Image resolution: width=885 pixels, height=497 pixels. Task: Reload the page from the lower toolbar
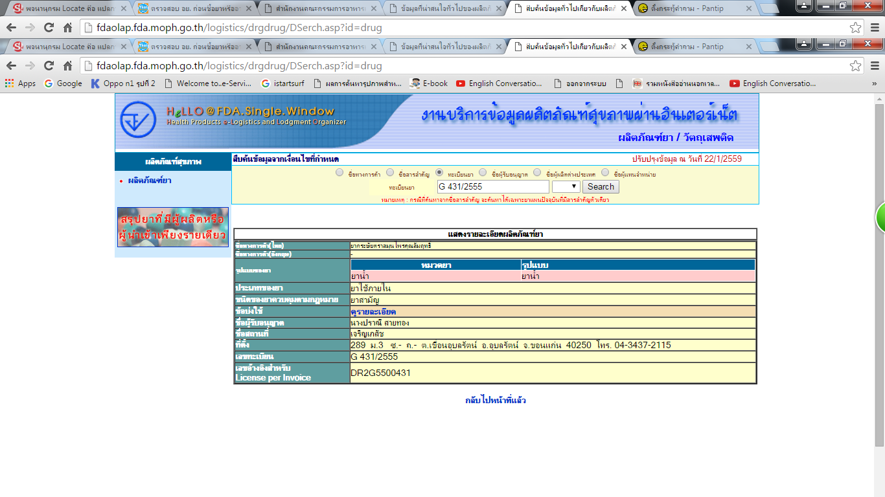[x=49, y=65]
